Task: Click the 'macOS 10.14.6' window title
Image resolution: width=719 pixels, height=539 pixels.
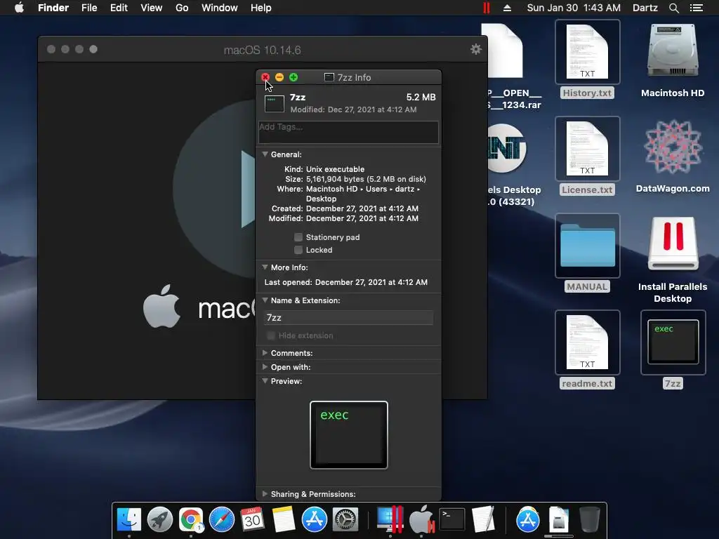Action: tap(263, 50)
